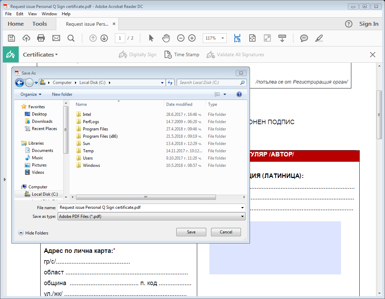
Task: Click help icon in Save As dialog
Action: 239,94
